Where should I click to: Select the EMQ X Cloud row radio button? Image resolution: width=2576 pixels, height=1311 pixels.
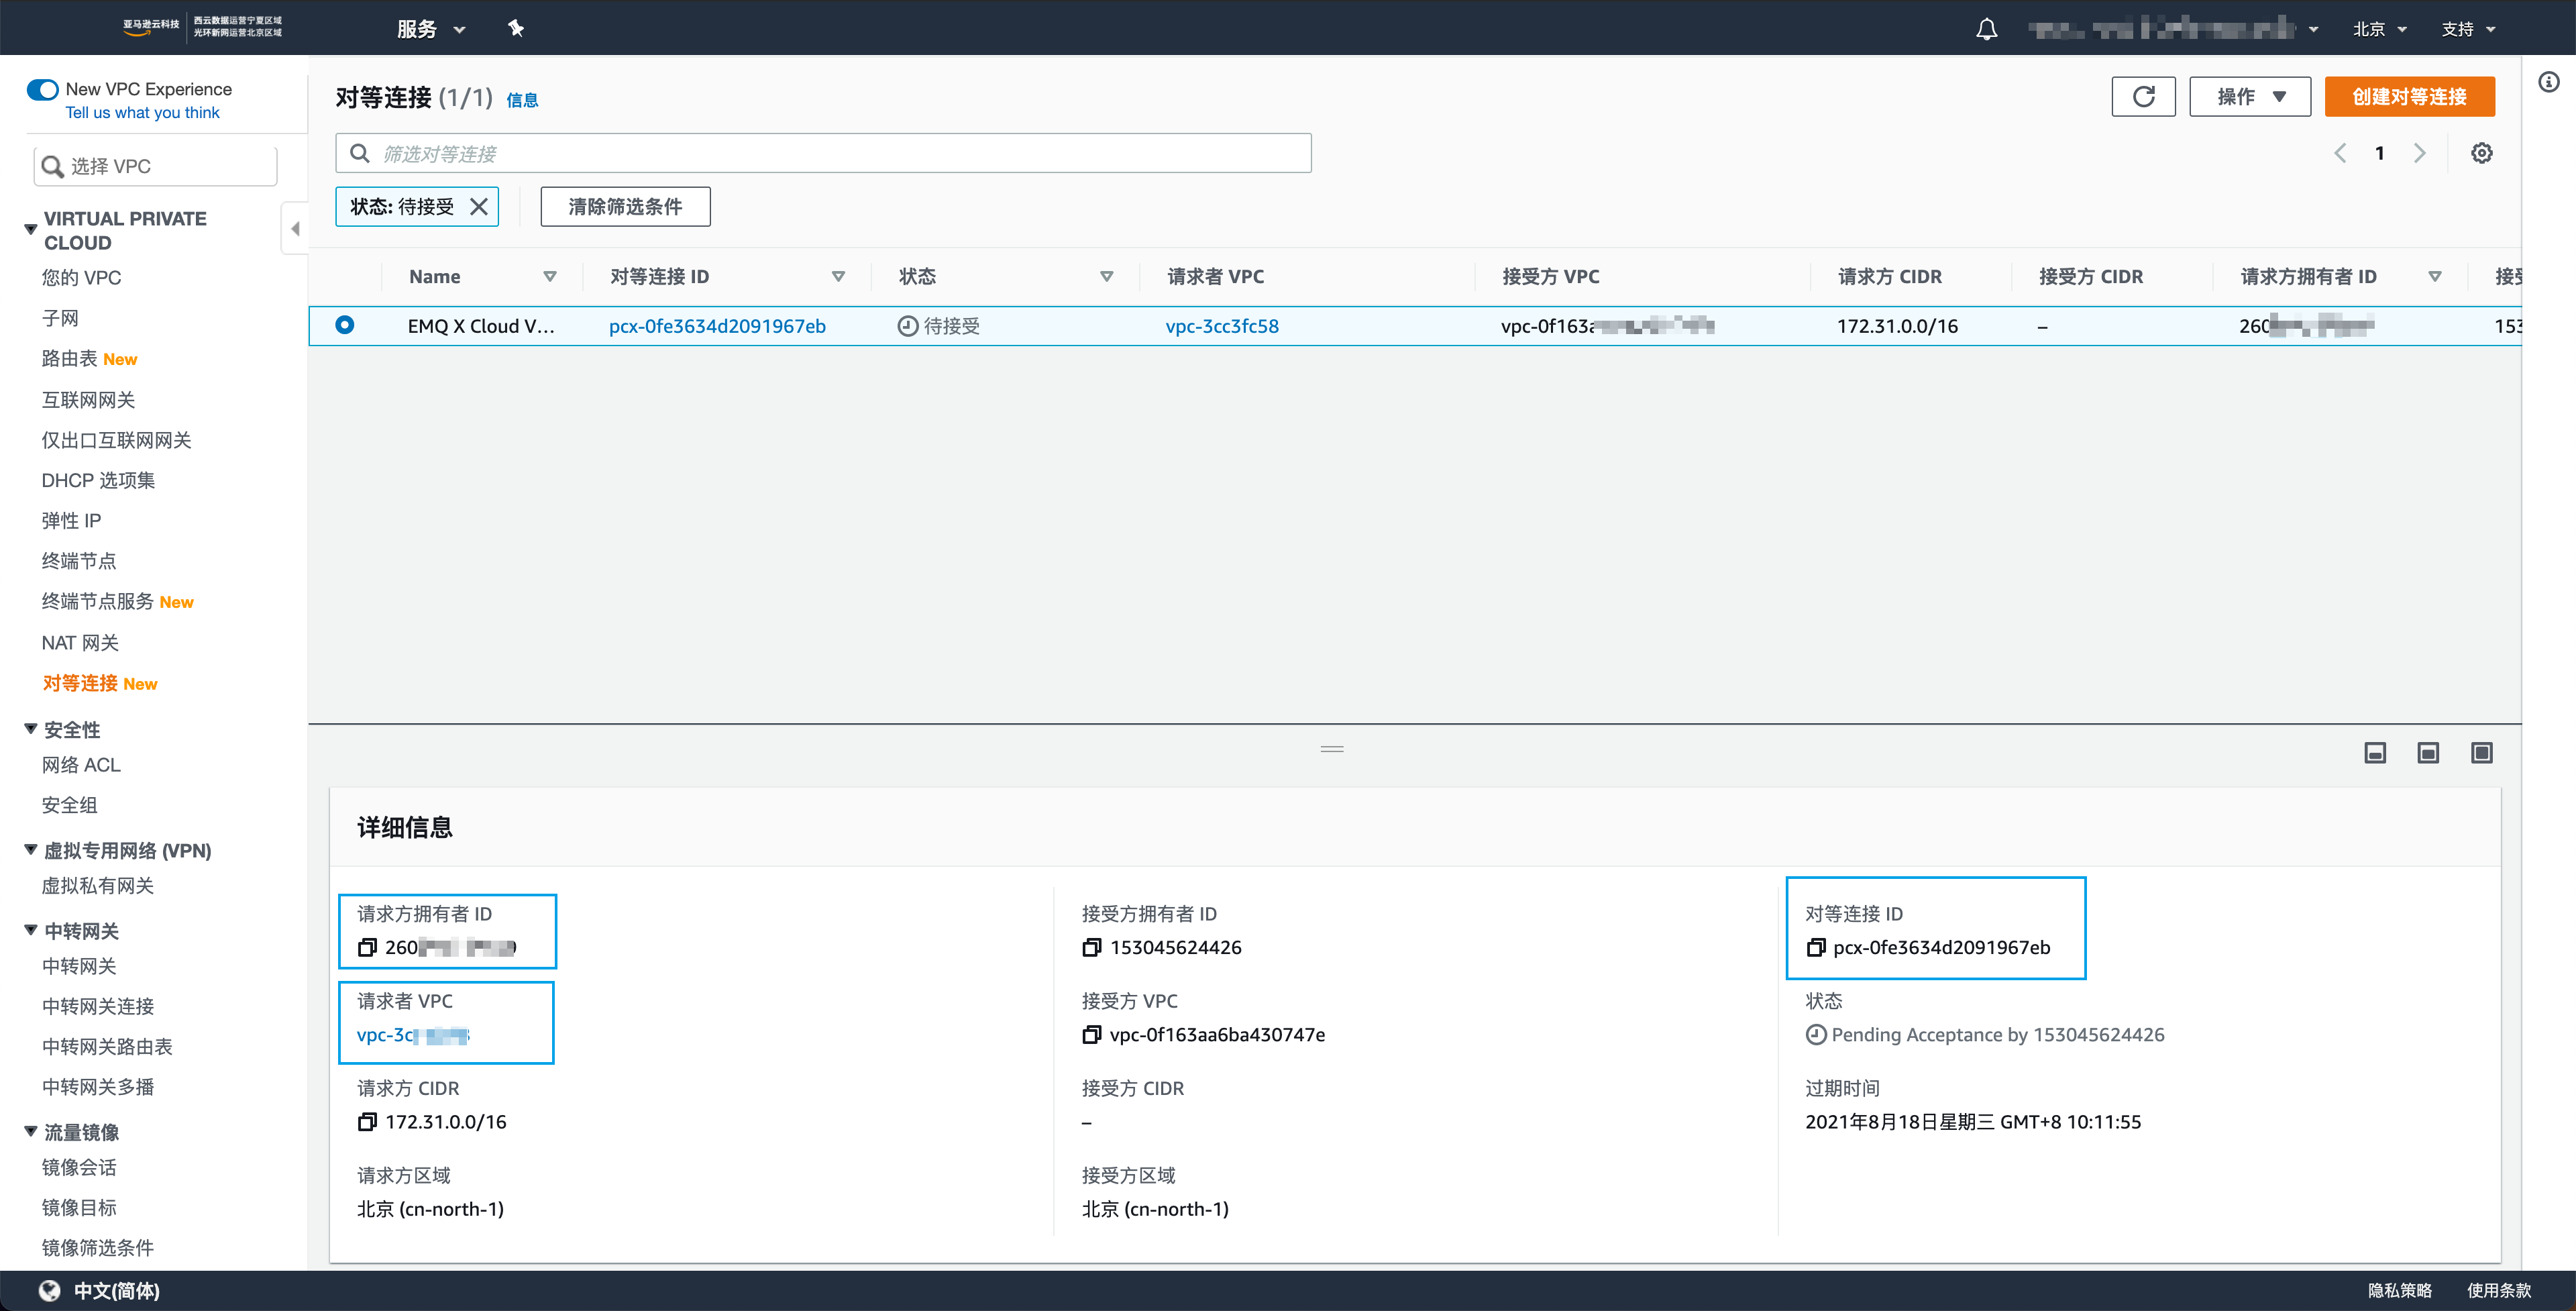point(345,325)
